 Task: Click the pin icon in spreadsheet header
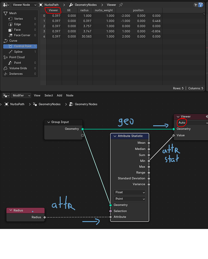[121, 5]
